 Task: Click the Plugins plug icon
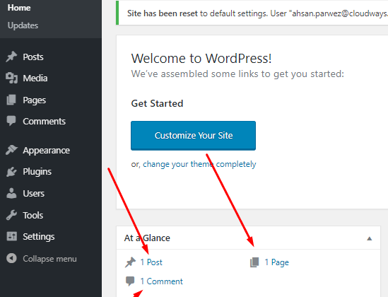click(11, 172)
